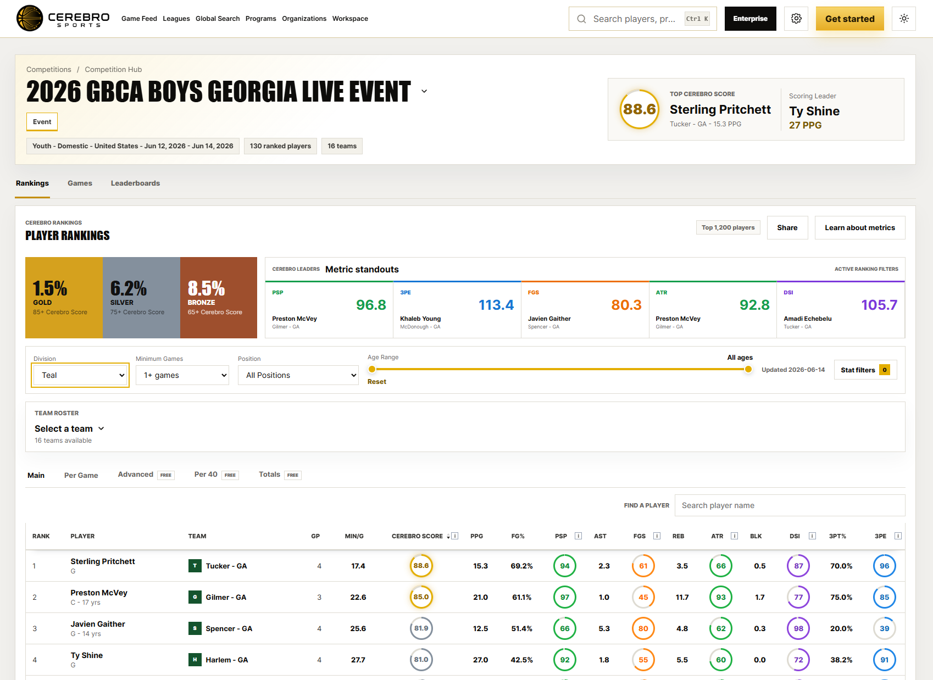Click Preston McVey's PSP 97 ring
This screenshot has height=680, width=933.
point(565,597)
